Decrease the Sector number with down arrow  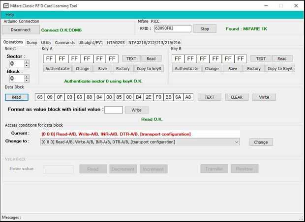click(x=27, y=66)
